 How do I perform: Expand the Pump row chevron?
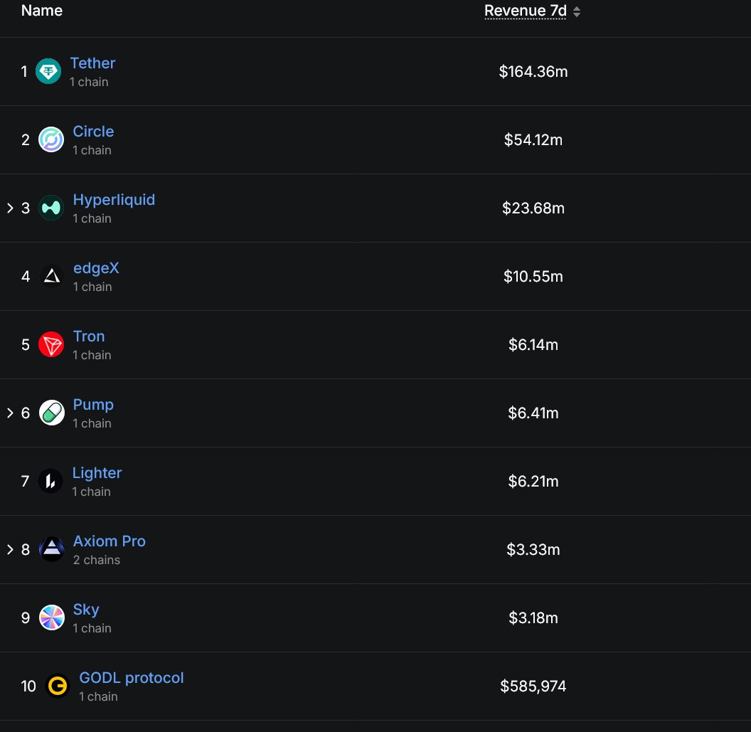coord(10,413)
